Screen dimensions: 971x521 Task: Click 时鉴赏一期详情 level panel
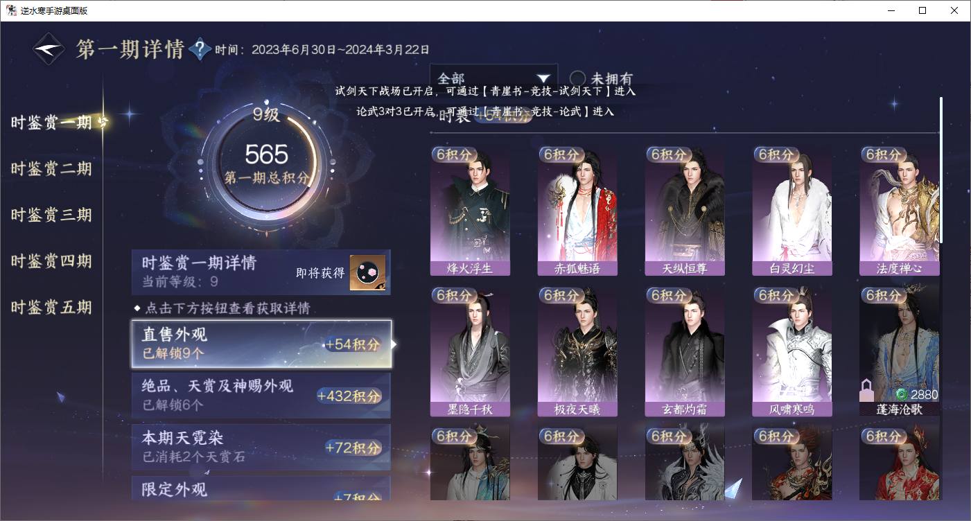click(x=261, y=272)
